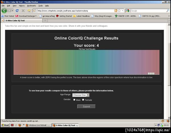Launch Firefox from the quick launch
171x133 pixels.
pyautogui.click(x=20, y=125)
